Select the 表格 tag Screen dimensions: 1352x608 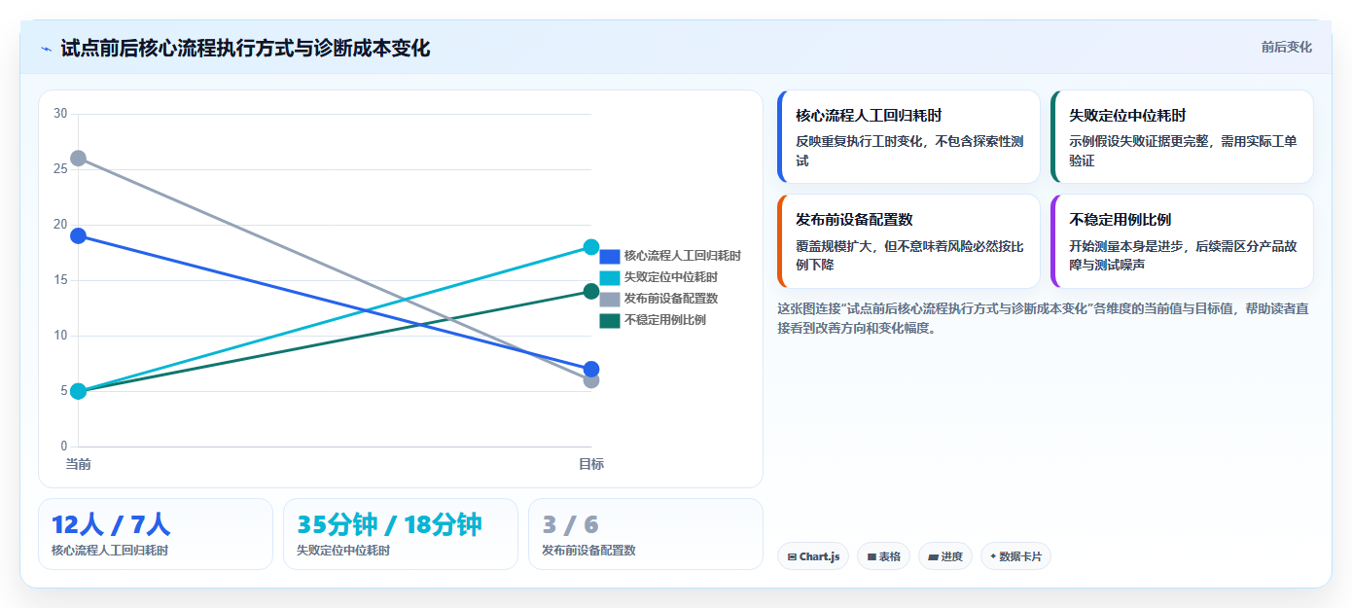tap(883, 556)
